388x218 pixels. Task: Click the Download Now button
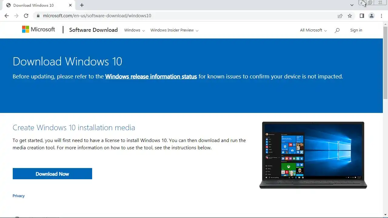click(52, 174)
